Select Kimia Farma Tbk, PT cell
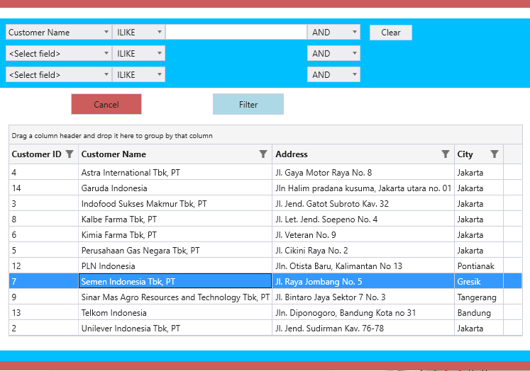 pos(175,235)
